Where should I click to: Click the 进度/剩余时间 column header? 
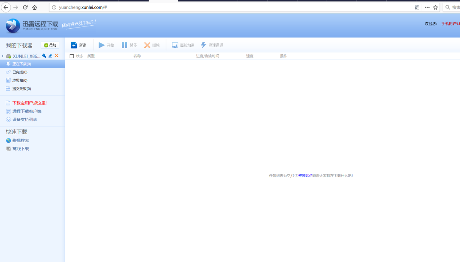pos(208,56)
